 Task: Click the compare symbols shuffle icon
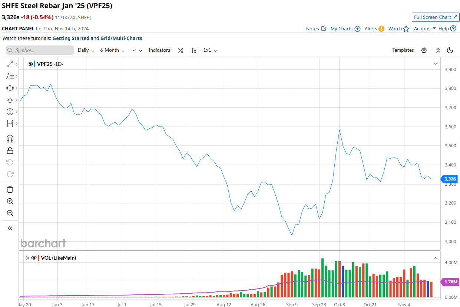181,50
